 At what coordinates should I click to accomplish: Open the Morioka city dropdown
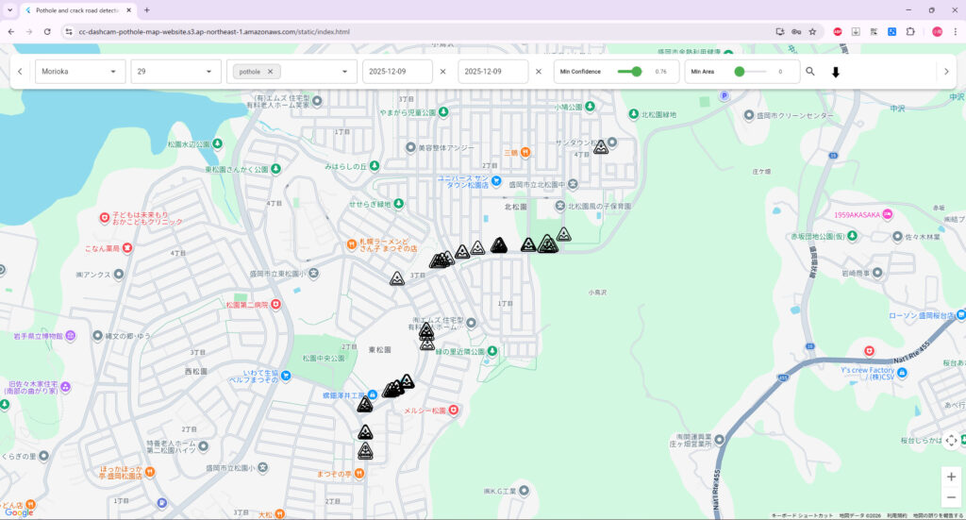(80, 72)
